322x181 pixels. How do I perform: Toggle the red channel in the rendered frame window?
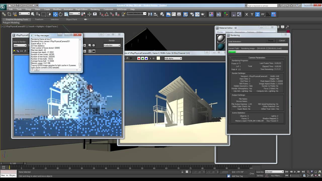pos(139,58)
